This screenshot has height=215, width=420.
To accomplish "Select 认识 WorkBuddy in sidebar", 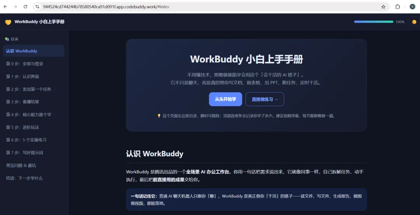I will 33,51.
